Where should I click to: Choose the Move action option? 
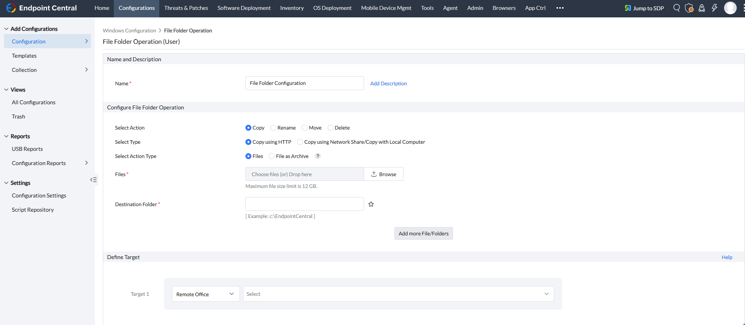click(x=304, y=128)
